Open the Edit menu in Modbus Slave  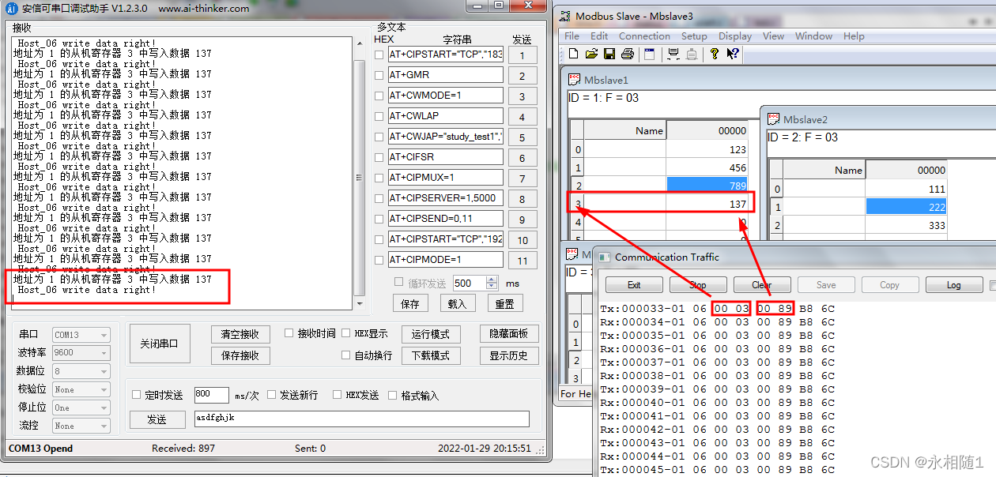(x=599, y=36)
